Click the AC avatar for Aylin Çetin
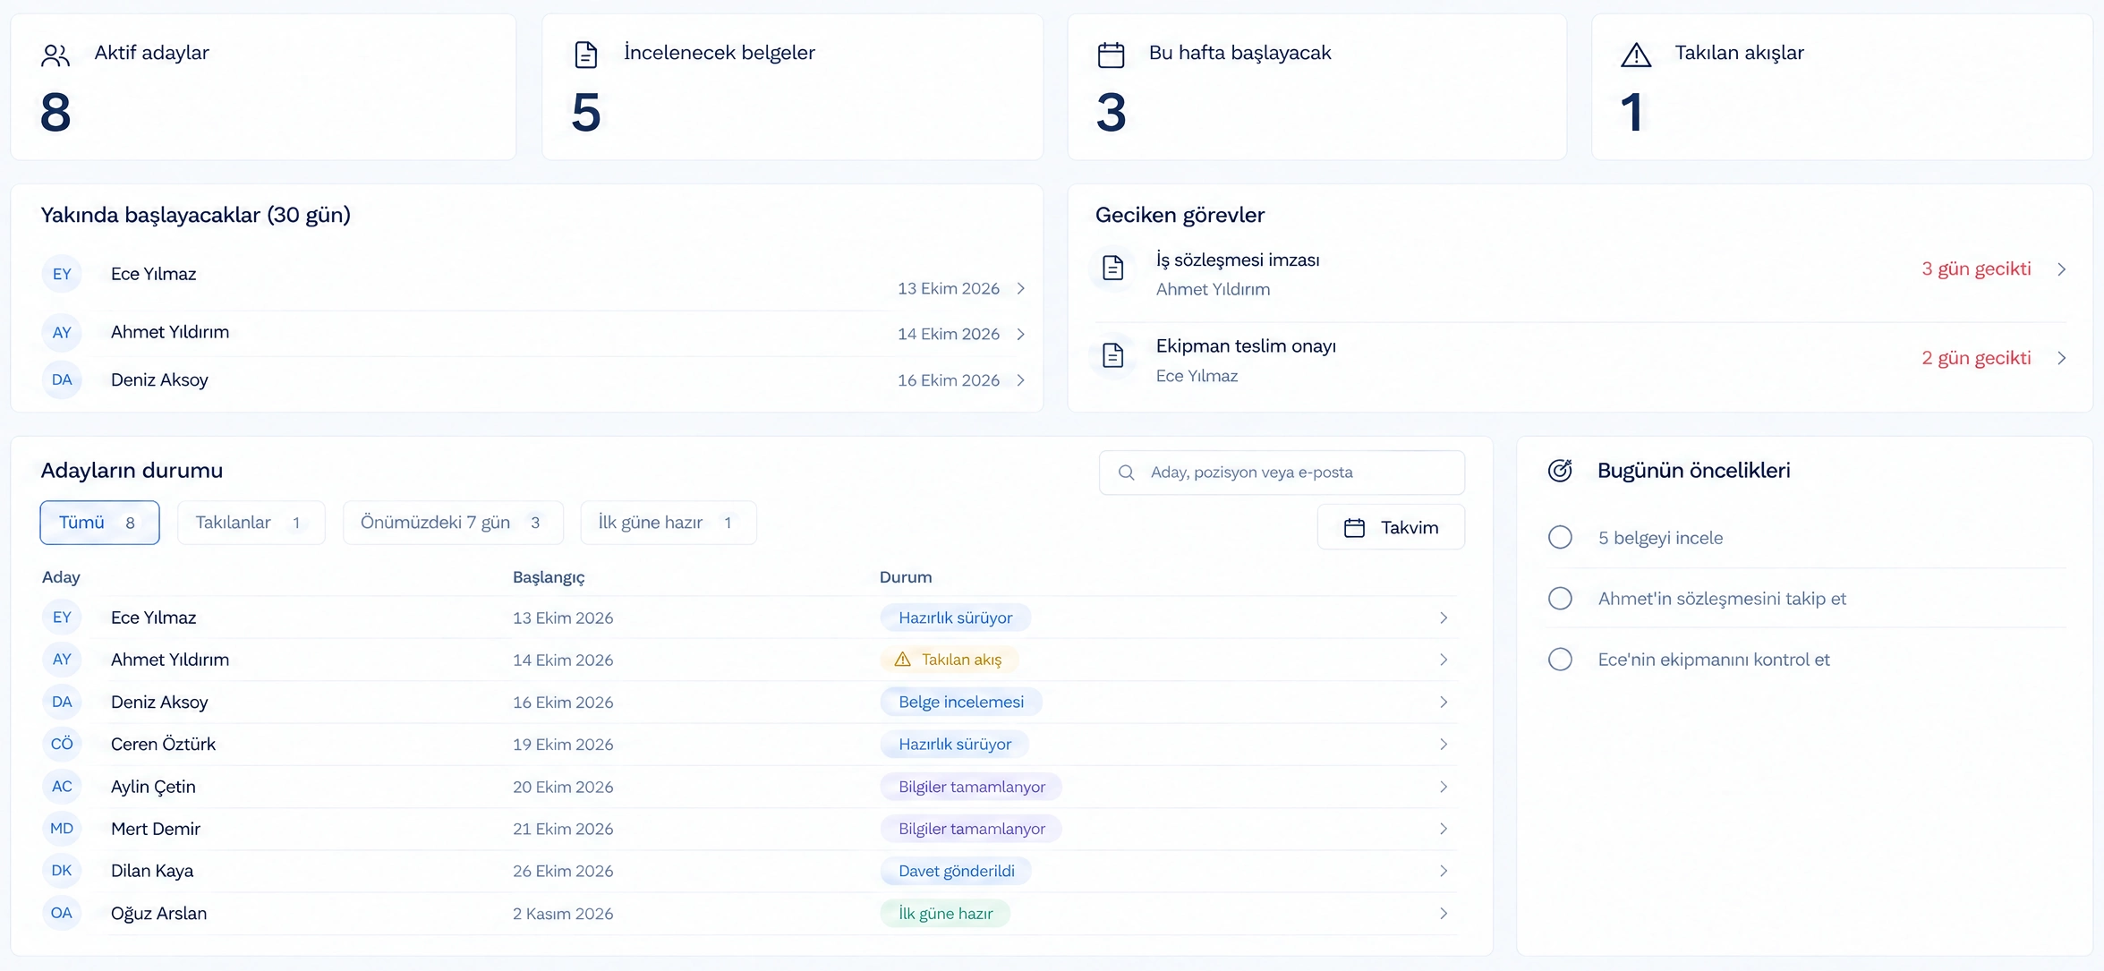Viewport: 2104px width, 971px height. point(62,787)
